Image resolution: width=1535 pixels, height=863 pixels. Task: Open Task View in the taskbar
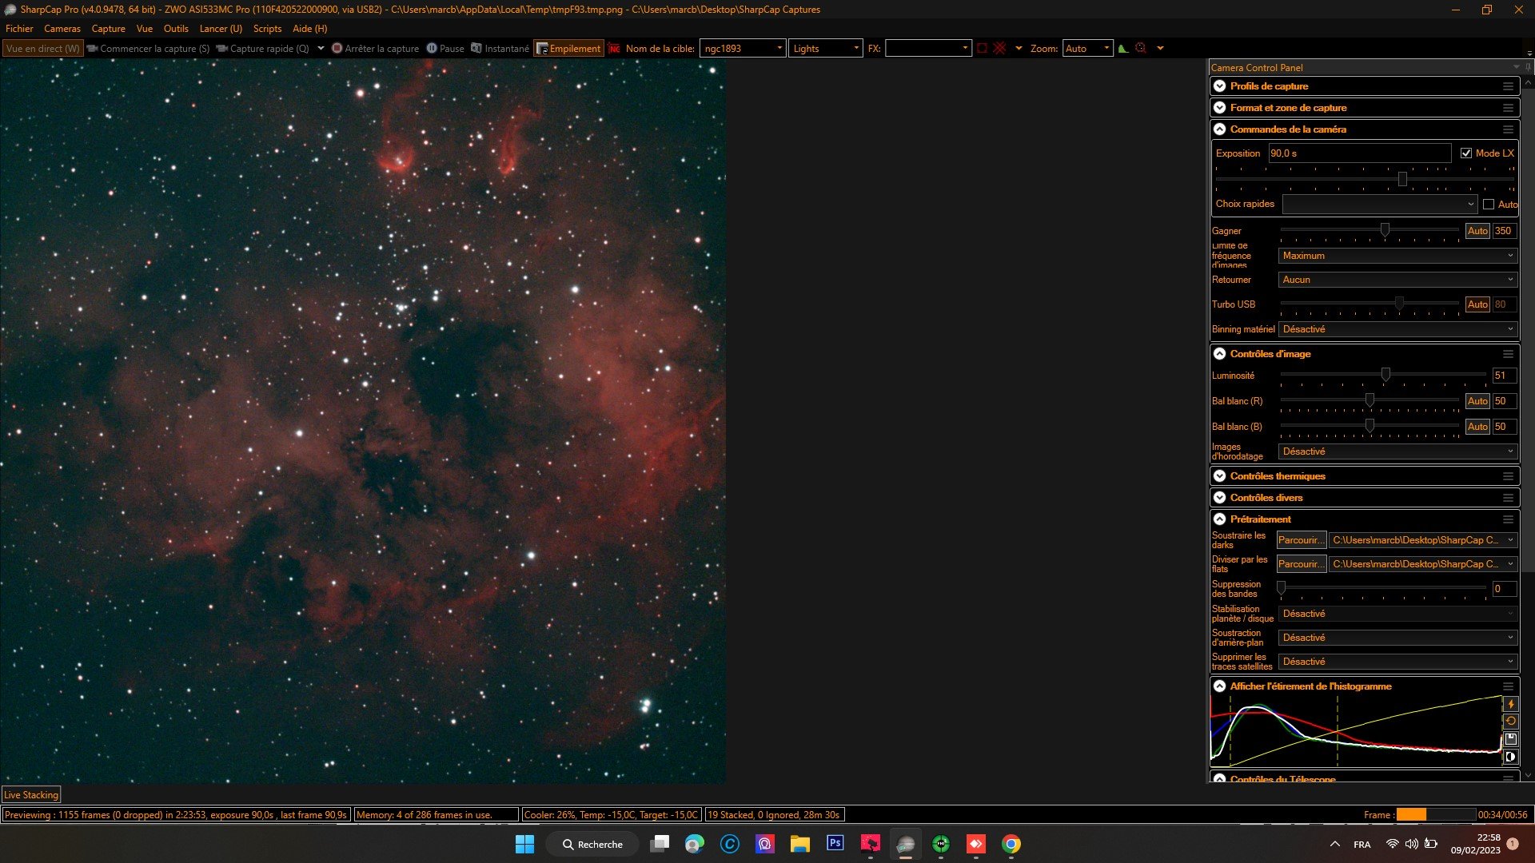(x=660, y=844)
